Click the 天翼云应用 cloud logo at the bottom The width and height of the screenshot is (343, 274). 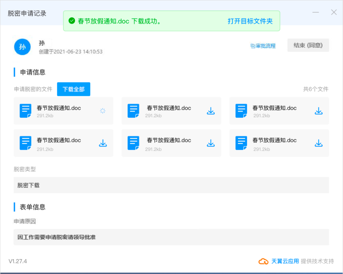pyautogui.click(x=264, y=261)
